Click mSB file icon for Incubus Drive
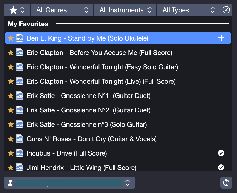This screenshot has height=193, width=237. tap(19, 153)
